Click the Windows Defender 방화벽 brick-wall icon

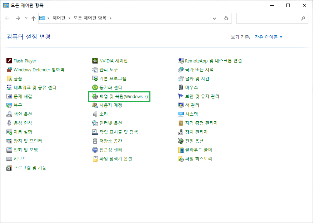9,70
